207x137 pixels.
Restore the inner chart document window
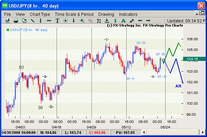(x=203, y=13)
